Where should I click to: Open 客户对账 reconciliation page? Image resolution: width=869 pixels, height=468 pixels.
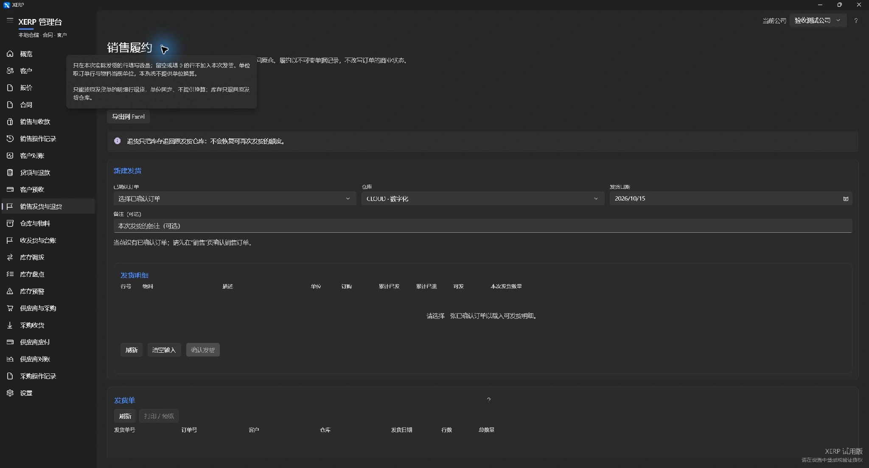(48, 156)
